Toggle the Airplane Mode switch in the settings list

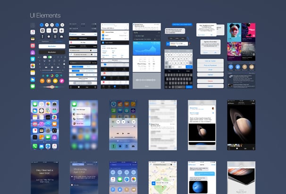126,32
